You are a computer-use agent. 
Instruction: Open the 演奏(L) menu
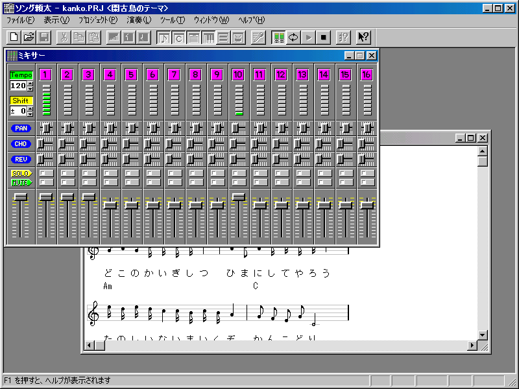[x=139, y=20]
